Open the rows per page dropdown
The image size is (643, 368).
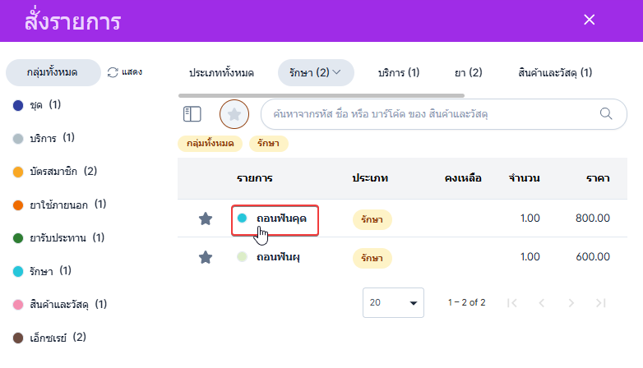pyautogui.click(x=393, y=302)
